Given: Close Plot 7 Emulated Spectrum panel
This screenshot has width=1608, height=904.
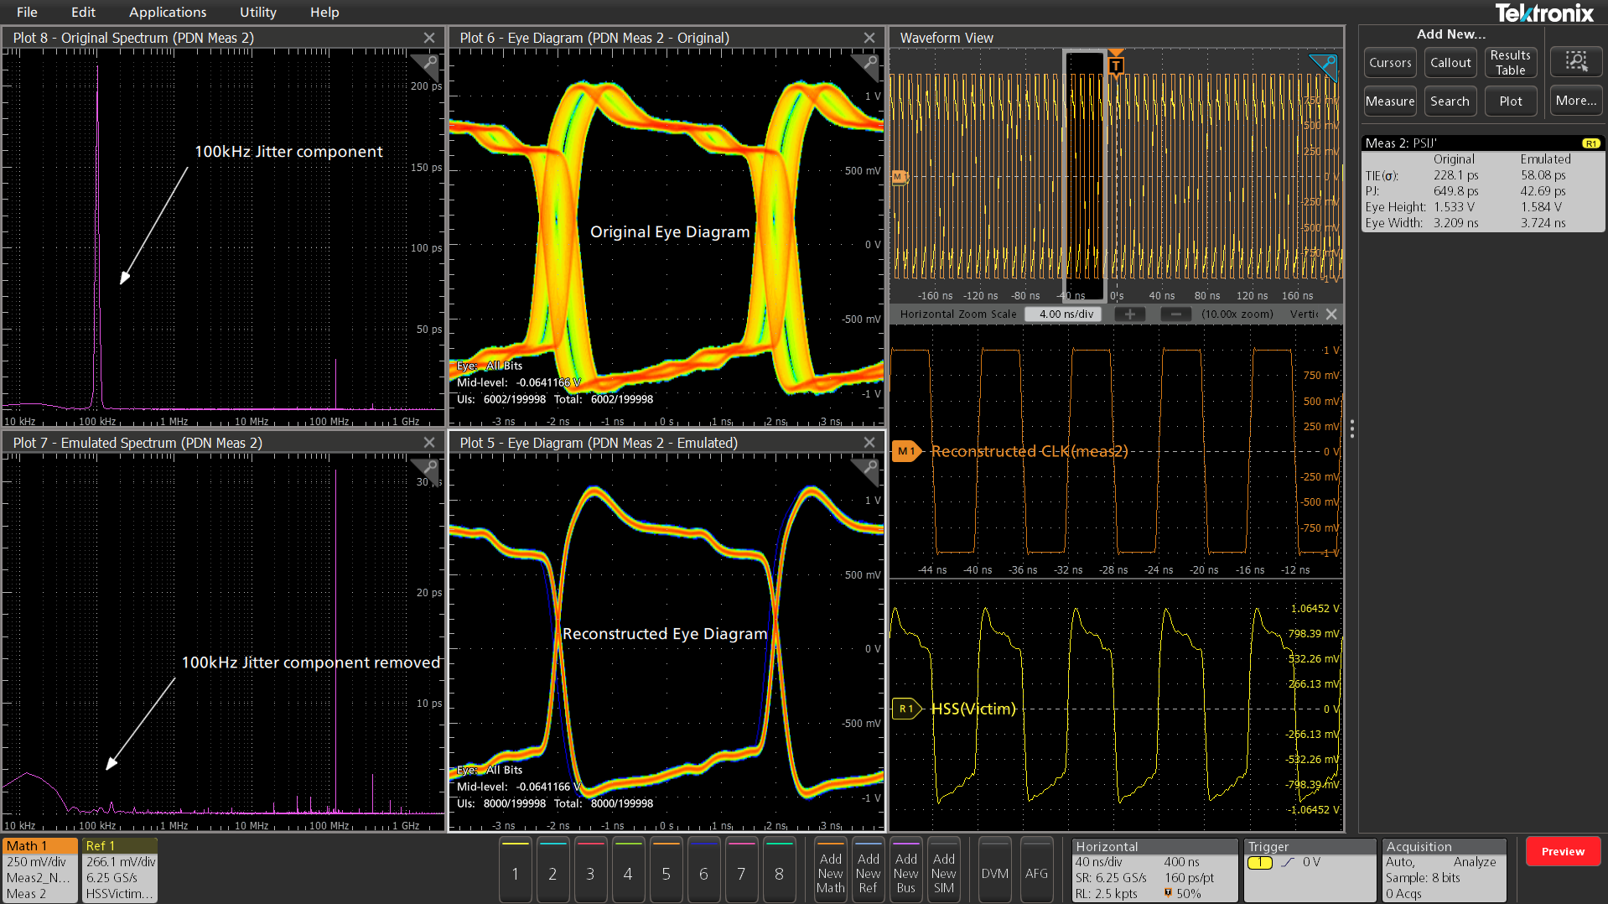Looking at the screenshot, I should coord(429,443).
